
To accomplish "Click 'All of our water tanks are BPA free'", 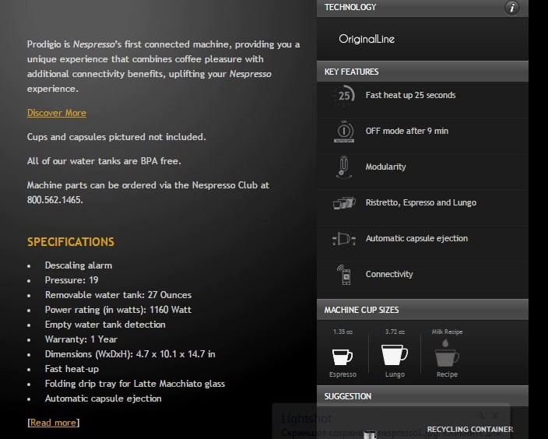I will pyautogui.click(x=104, y=161).
